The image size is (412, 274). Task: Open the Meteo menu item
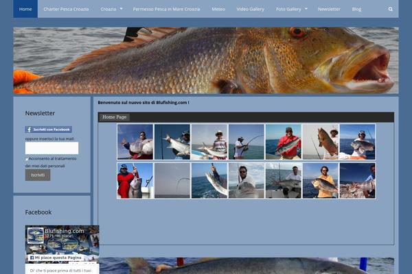218,9
